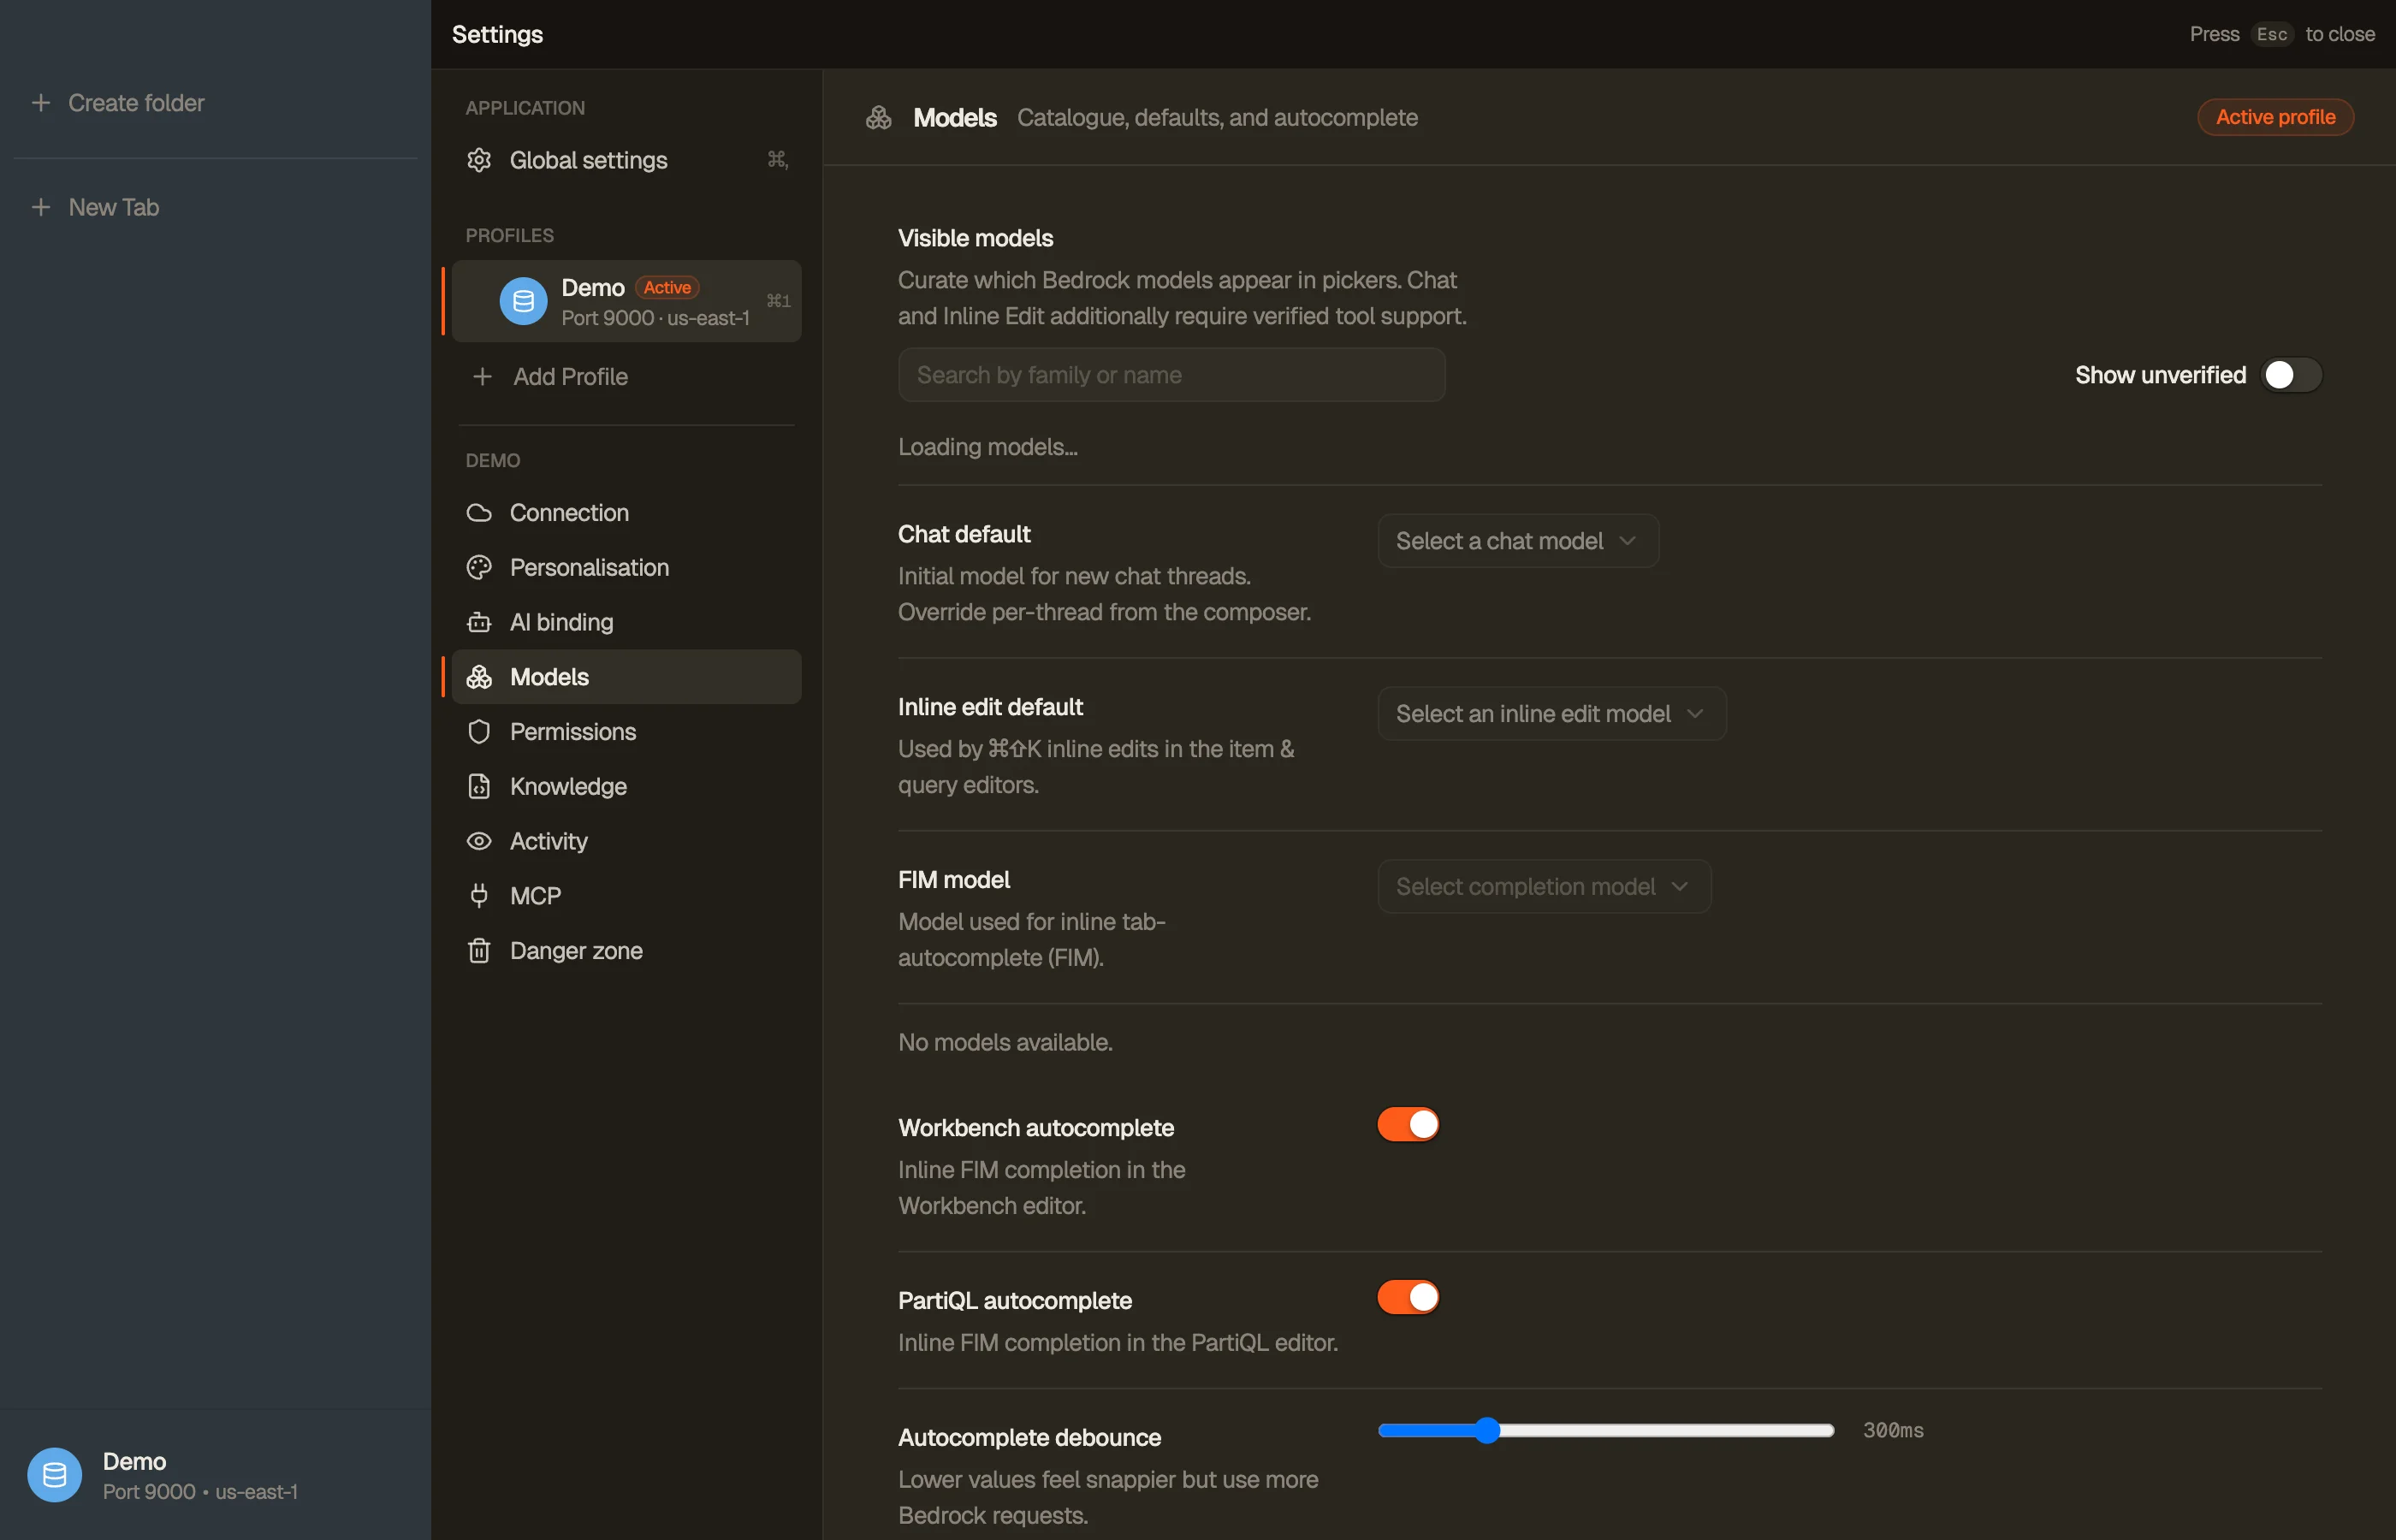
Task: Open Global settings section
Action: pos(626,160)
